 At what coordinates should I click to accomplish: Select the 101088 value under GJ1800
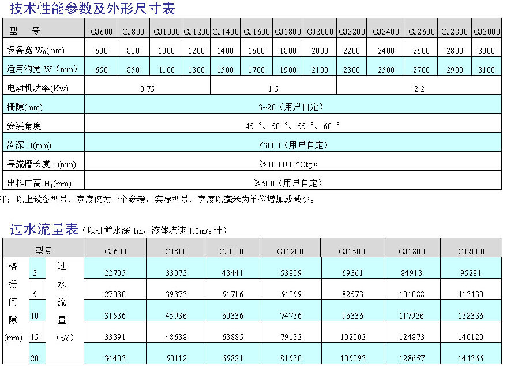(x=411, y=294)
